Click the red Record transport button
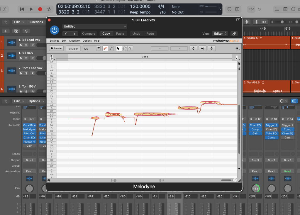The width and height of the screenshot is (300, 215). 40,9
